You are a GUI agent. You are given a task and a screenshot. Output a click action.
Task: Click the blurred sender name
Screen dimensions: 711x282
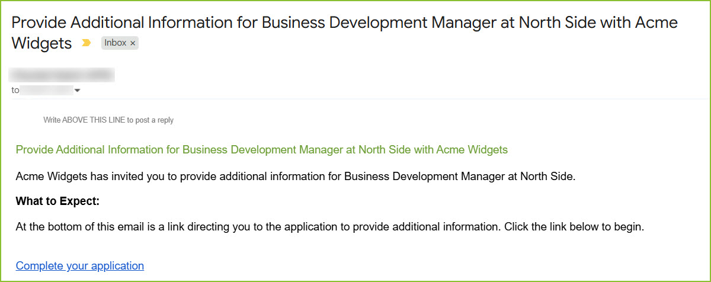coord(62,75)
